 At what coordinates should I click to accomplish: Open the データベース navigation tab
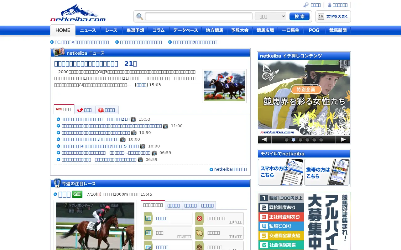(x=186, y=30)
